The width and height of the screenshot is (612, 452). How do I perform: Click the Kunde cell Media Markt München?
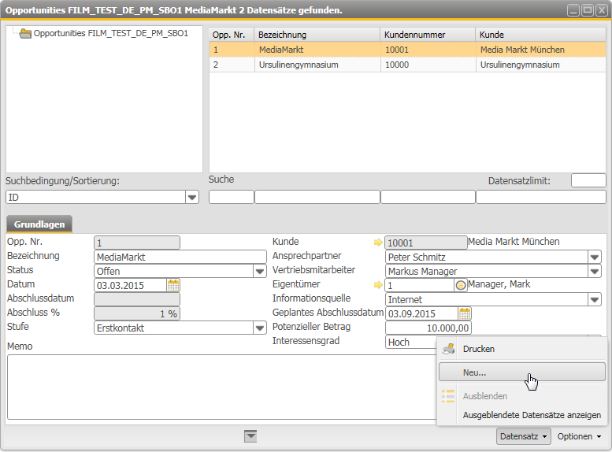click(541, 50)
